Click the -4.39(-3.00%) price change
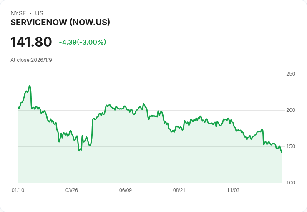 (83, 42)
